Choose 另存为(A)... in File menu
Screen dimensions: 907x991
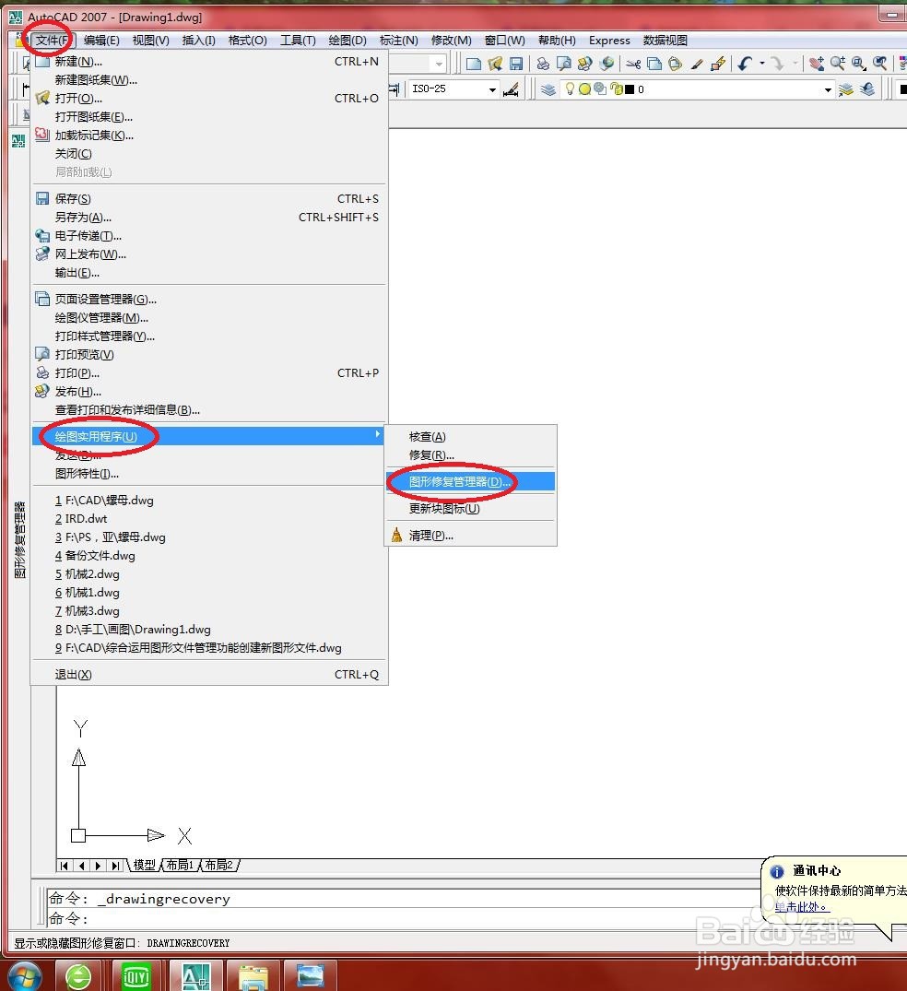point(207,218)
